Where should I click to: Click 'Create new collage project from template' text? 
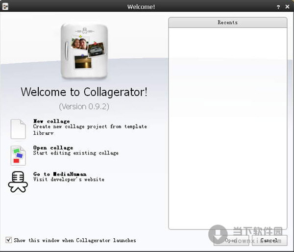pyautogui.click(x=90, y=126)
